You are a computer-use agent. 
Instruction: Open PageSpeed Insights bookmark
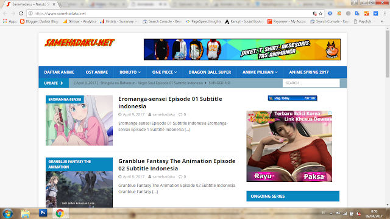pyautogui.click(x=204, y=21)
